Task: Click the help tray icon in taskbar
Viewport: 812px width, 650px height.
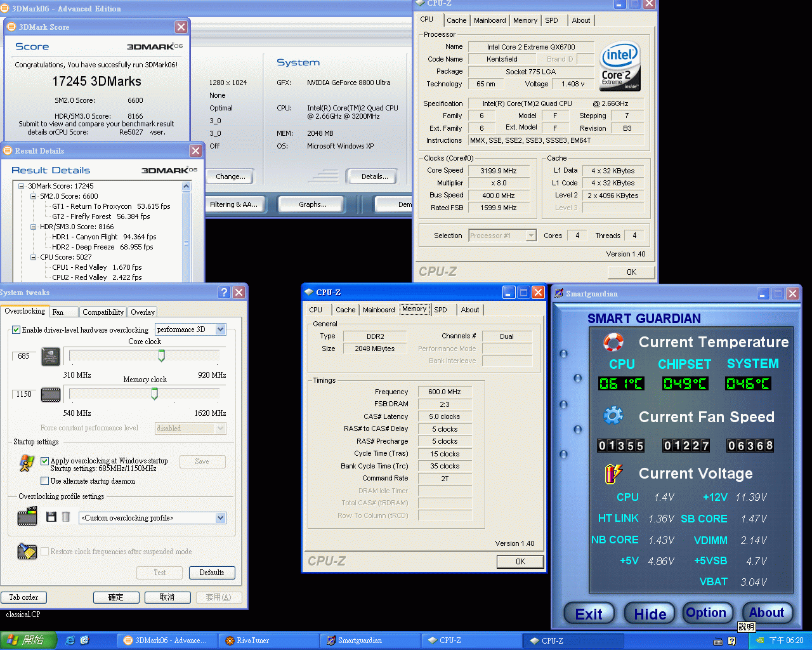Action: coord(731,641)
